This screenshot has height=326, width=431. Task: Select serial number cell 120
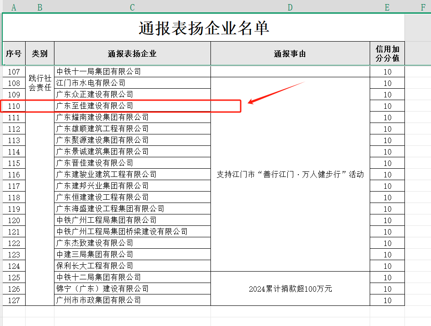click(x=14, y=220)
